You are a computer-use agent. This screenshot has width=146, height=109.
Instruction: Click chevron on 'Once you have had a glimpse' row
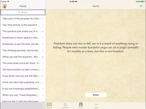(x=43, y=82)
